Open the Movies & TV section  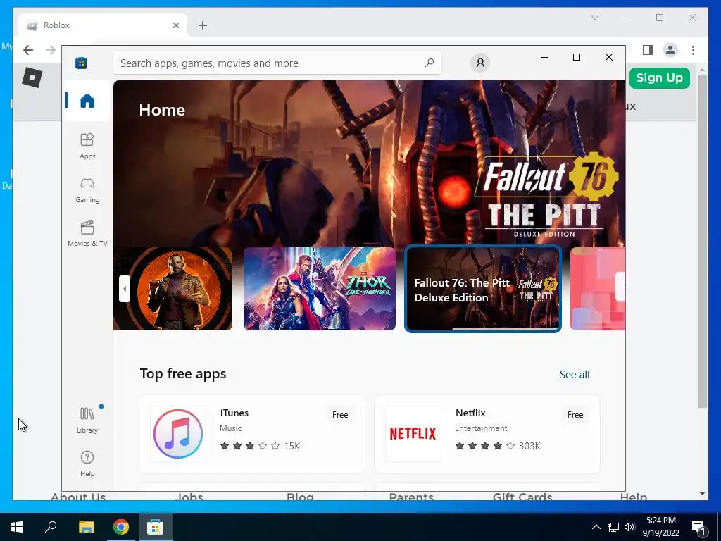tap(87, 234)
